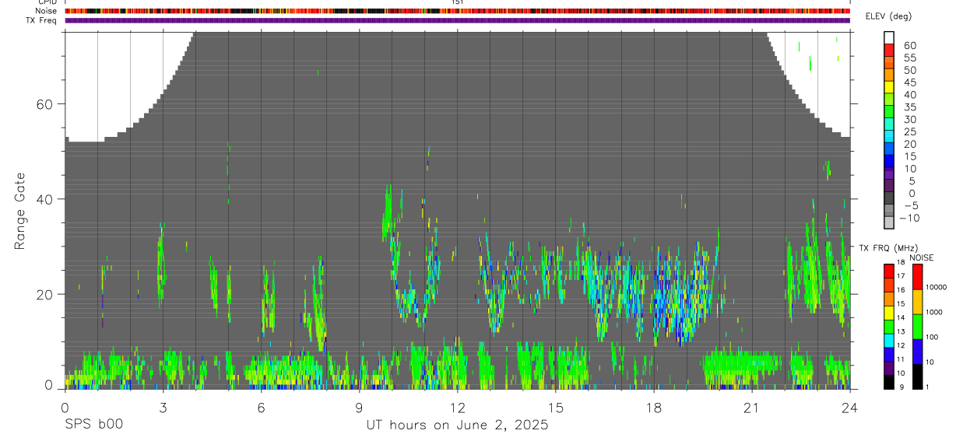Click the 'UT hours on June 2, 2025' label

tap(457, 425)
